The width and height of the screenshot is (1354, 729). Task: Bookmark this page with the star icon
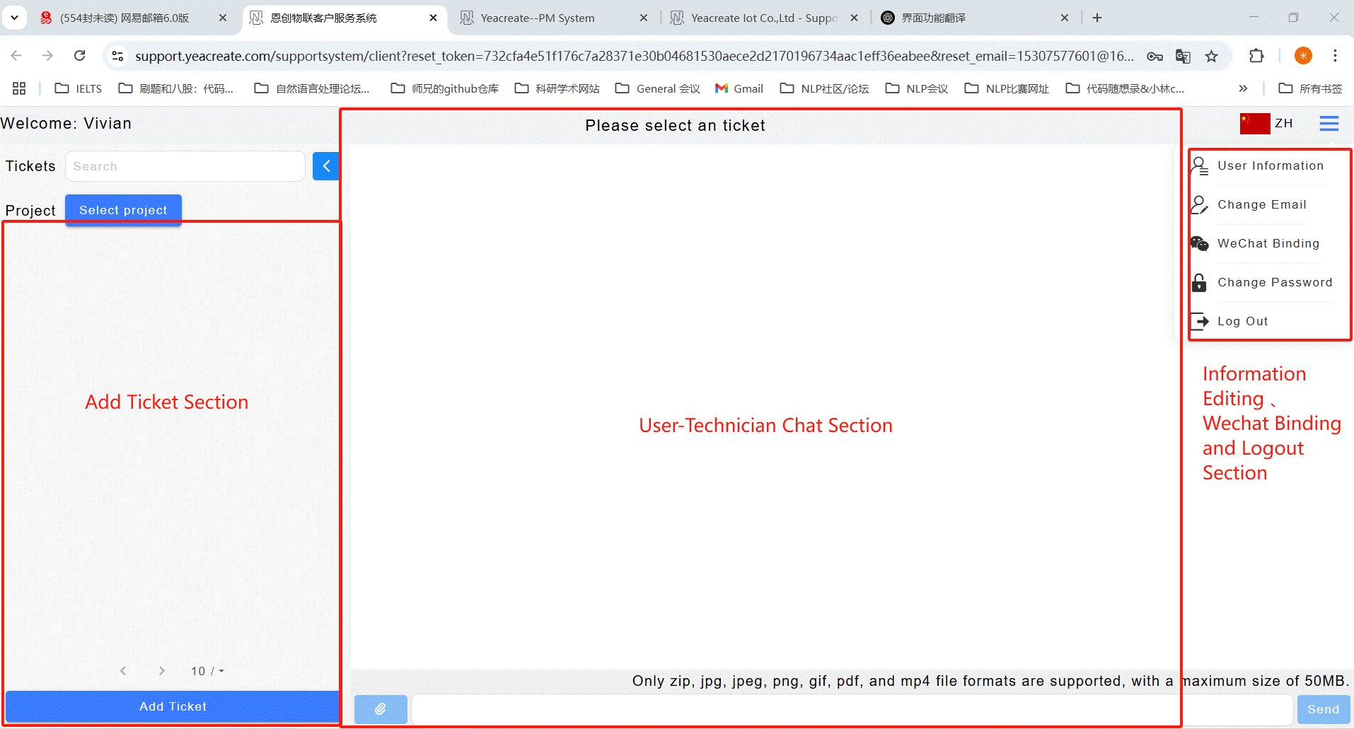(x=1212, y=56)
